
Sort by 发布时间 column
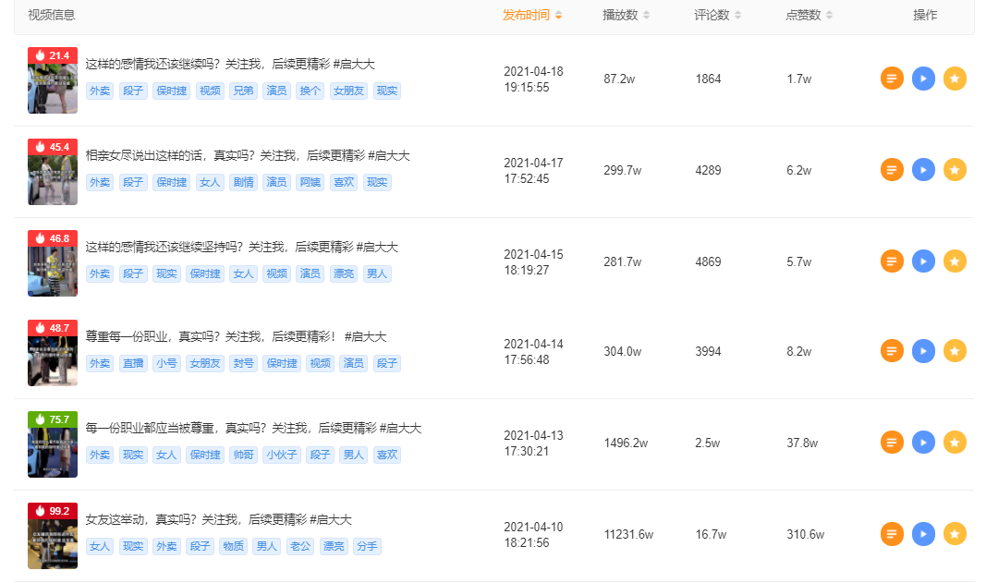click(532, 15)
